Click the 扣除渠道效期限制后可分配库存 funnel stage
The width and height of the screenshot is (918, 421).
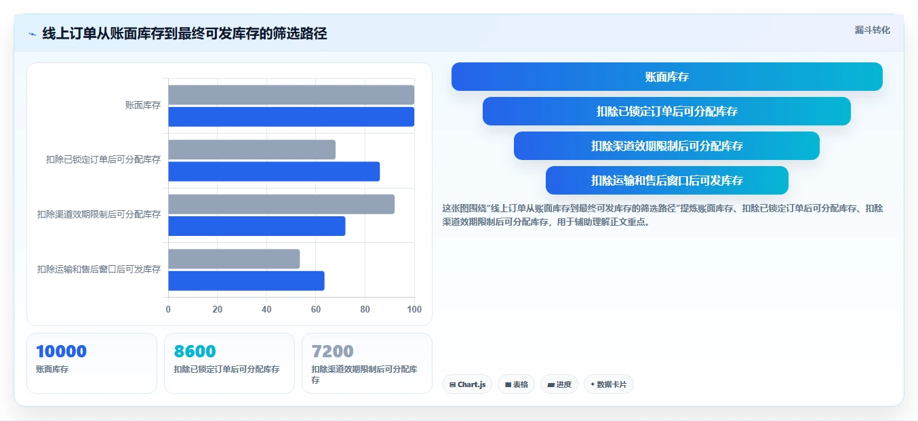coord(667,146)
